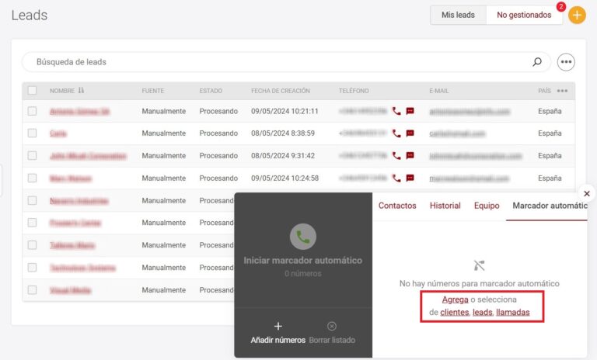597x360 pixels.
Task: Click the Añadir números plus icon
Action: pos(278,326)
